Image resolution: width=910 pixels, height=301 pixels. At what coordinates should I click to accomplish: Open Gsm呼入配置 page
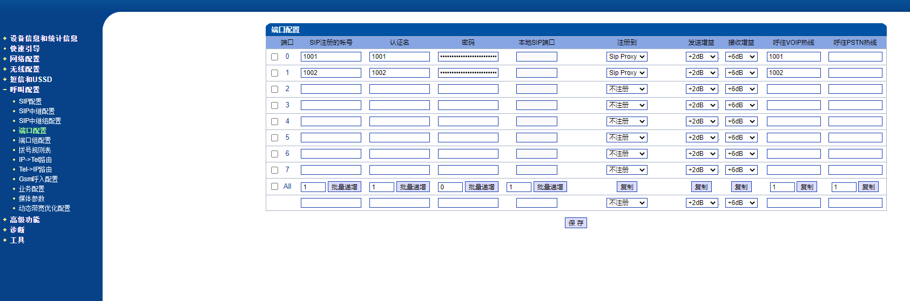(38, 179)
